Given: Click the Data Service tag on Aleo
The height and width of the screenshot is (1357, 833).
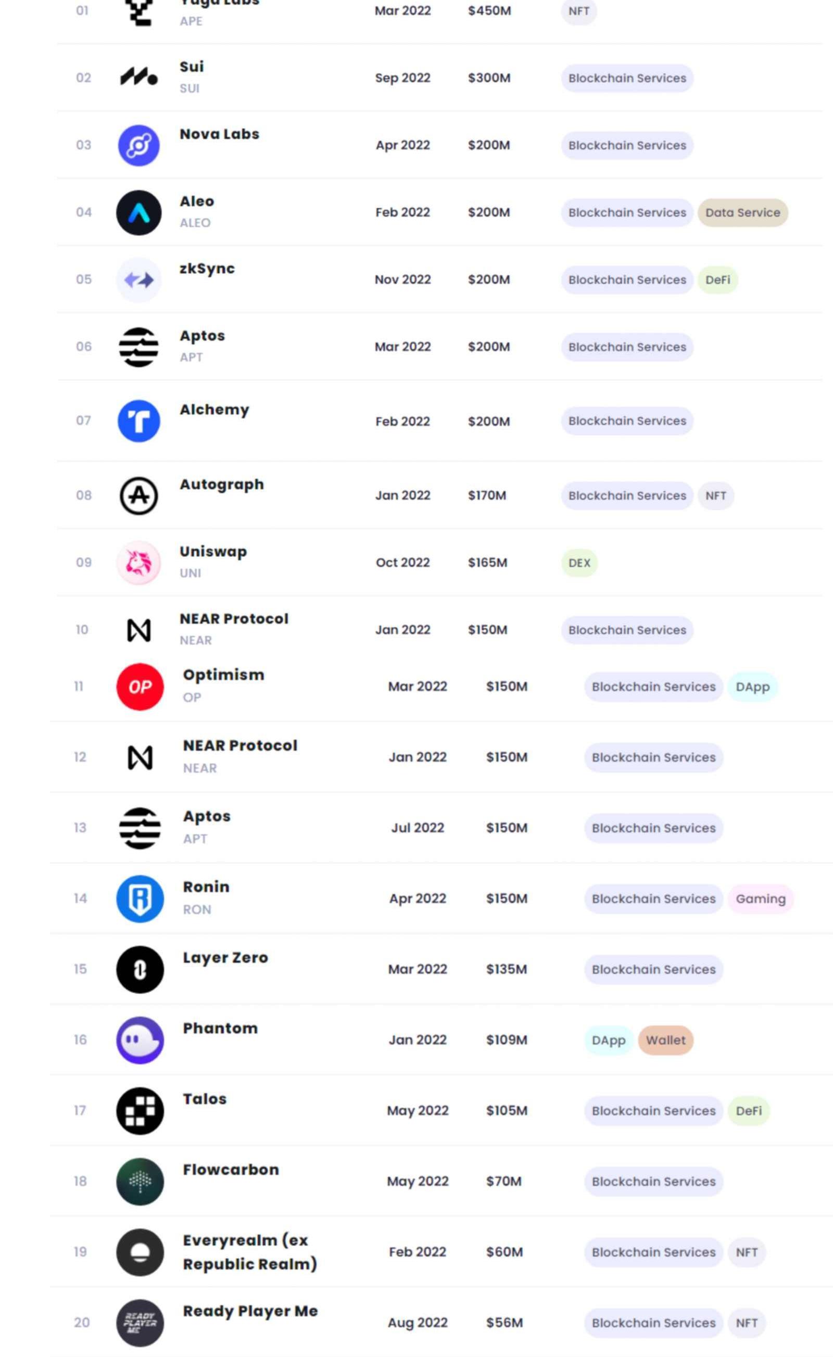Looking at the screenshot, I should (742, 212).
